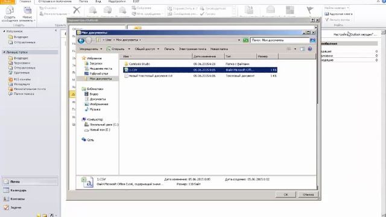
Task: Select Мои документы in navigation pane
Action: [x=100, y=79]
